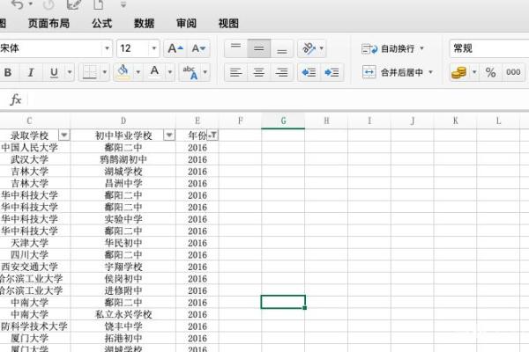529x352 pixels.
Task: Click the currency coins icon
Action: click(x=458, y=72)
